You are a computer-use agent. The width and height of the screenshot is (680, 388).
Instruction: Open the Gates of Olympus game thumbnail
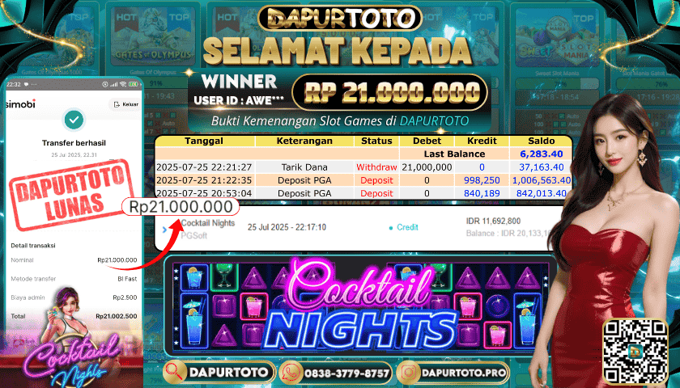(152, 38)
